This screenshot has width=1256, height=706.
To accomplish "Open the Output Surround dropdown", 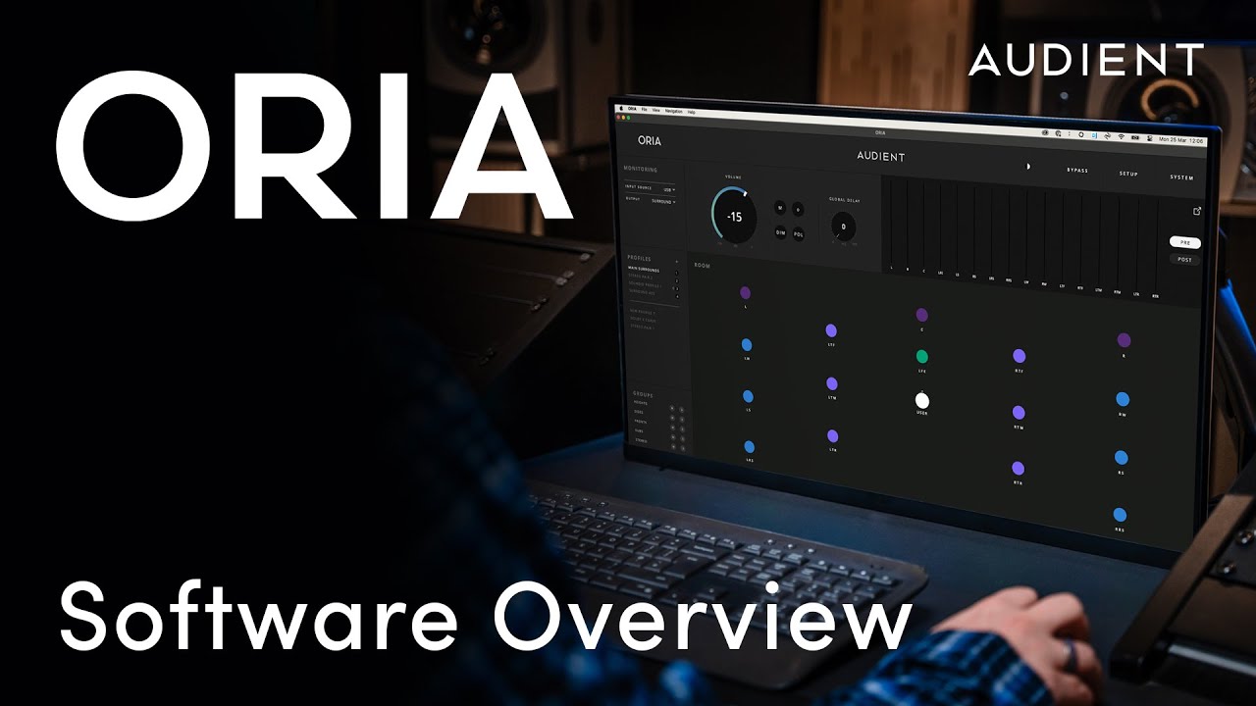I will tap(663, 201).
